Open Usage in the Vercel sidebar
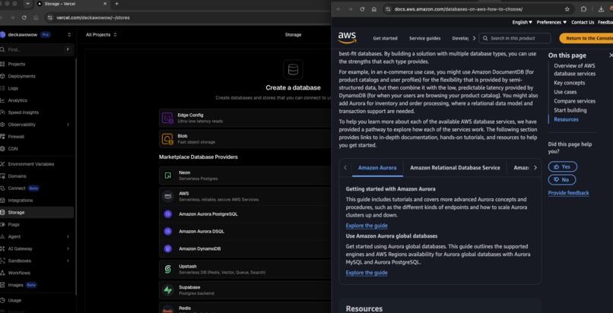This screenshot has width=613, height=313. pos(14,300)
